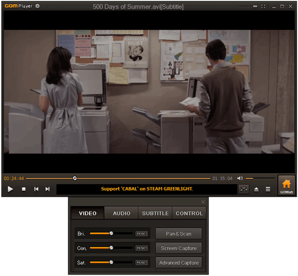Click the video seek bar handle

coord(75,178)
